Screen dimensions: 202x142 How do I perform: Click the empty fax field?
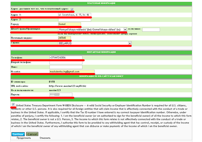pos(66,67)
